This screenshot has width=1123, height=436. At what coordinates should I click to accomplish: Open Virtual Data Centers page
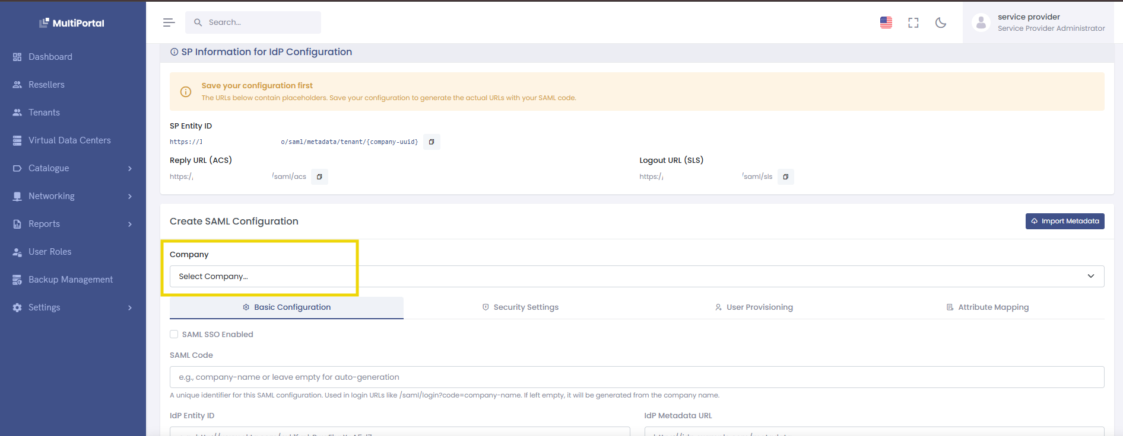click(x=69, y=140)
